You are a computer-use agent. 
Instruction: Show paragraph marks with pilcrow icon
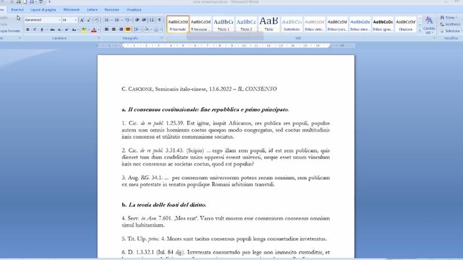159,20
